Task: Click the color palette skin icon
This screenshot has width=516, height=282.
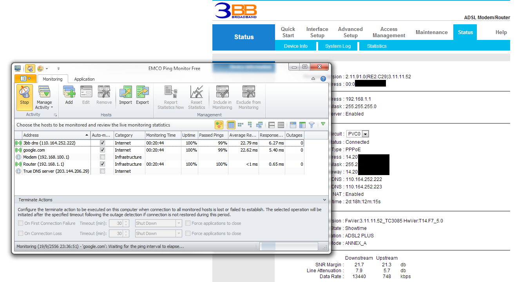Action: 40,69
